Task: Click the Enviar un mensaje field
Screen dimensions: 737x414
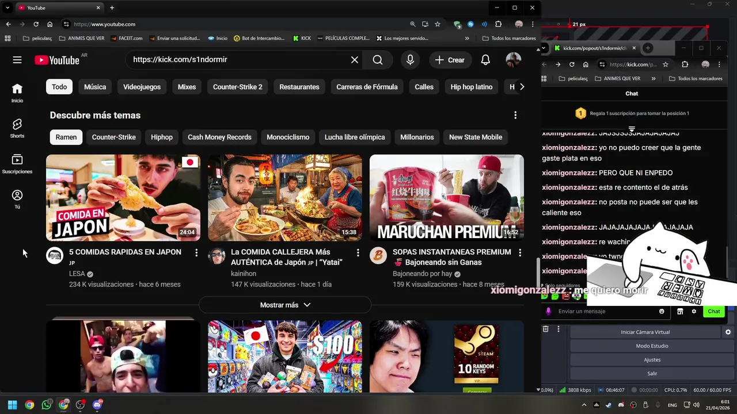Action: click(x=607, y=311)
